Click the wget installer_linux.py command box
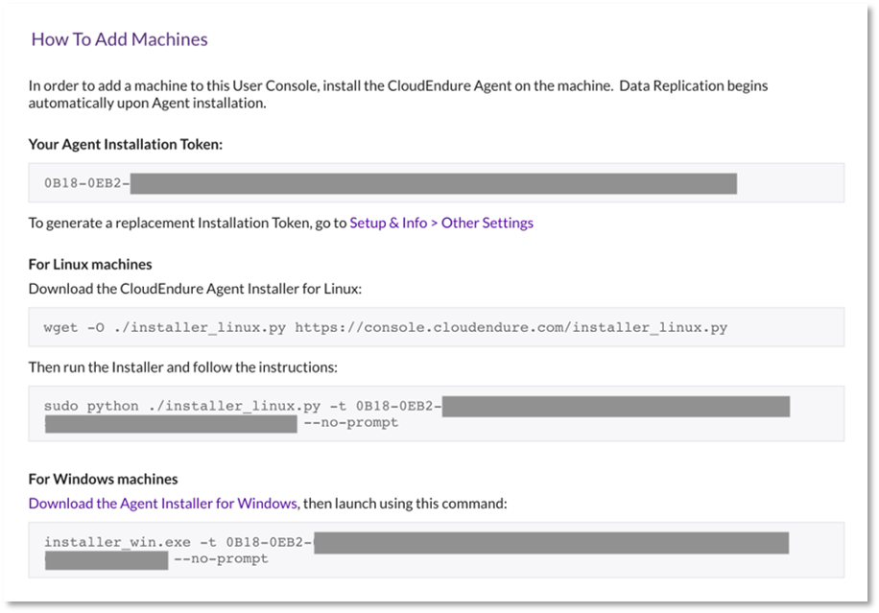879x613 pixels. [436, 327]
